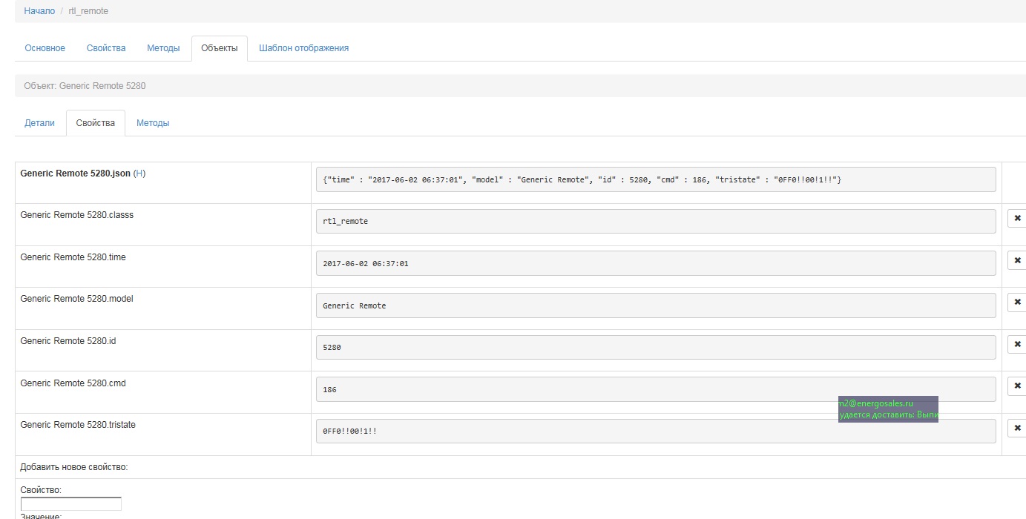
Task: Open the top-level Свойства tab
Action: 106,48
